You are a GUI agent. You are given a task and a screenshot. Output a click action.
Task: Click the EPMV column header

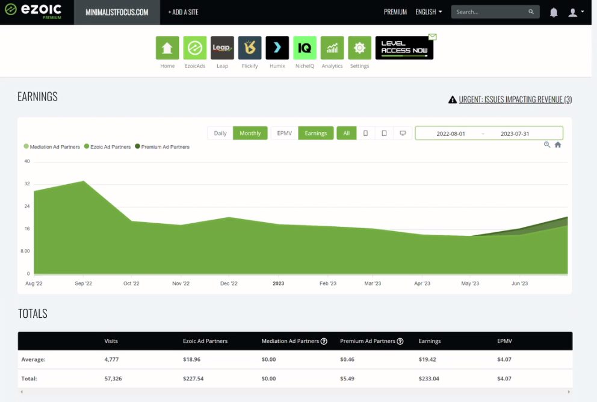point(504,341)
